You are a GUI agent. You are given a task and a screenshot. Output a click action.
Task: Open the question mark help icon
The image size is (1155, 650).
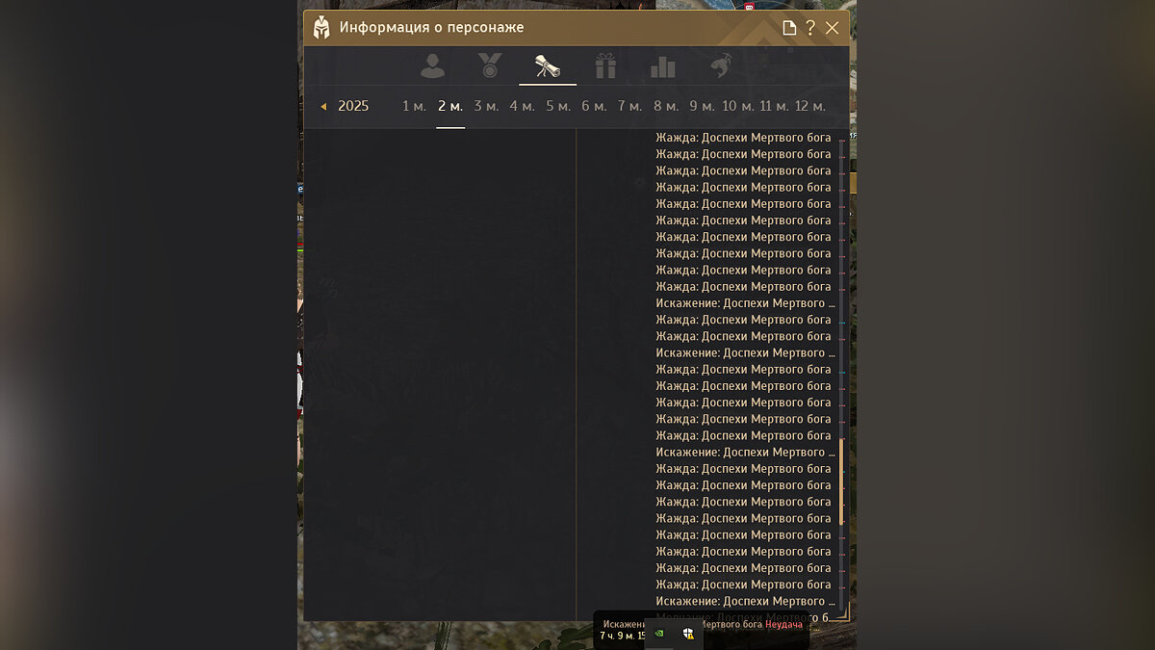pos(810,28)
